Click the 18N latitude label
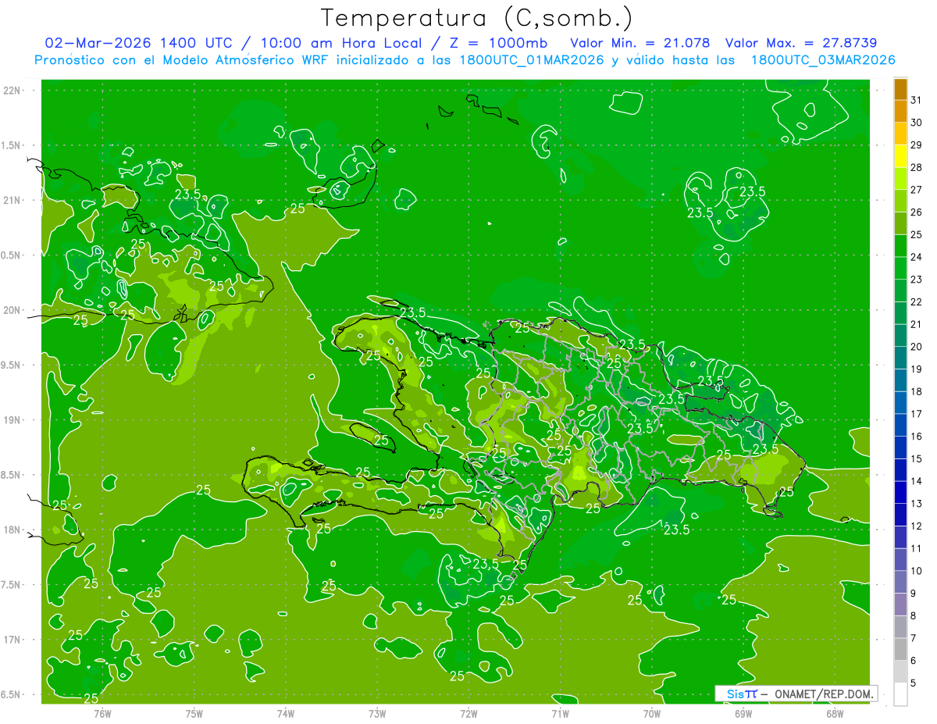Image resolution: width=937 pixels, height=724 pixels. 12,530
